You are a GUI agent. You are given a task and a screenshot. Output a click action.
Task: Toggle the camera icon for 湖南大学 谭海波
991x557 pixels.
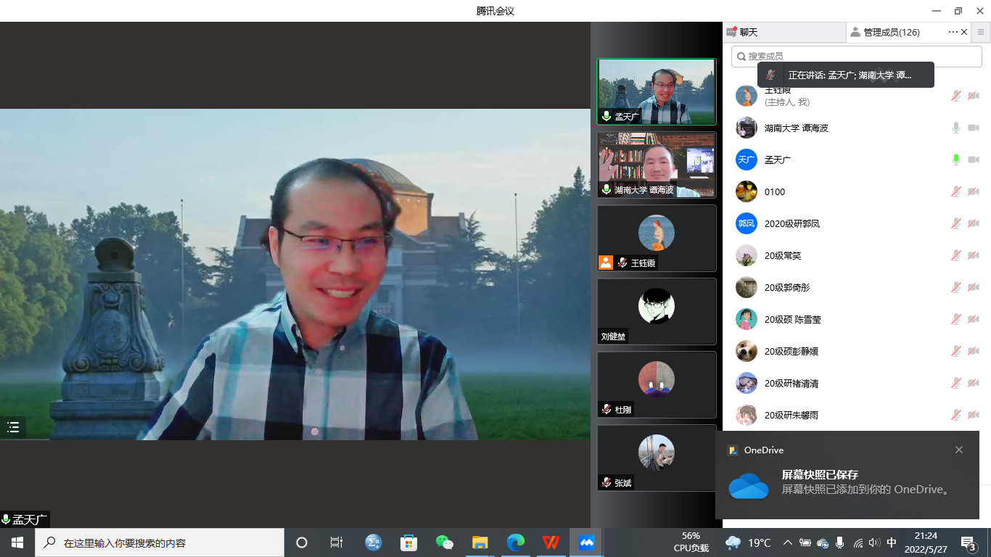[973, 128]
